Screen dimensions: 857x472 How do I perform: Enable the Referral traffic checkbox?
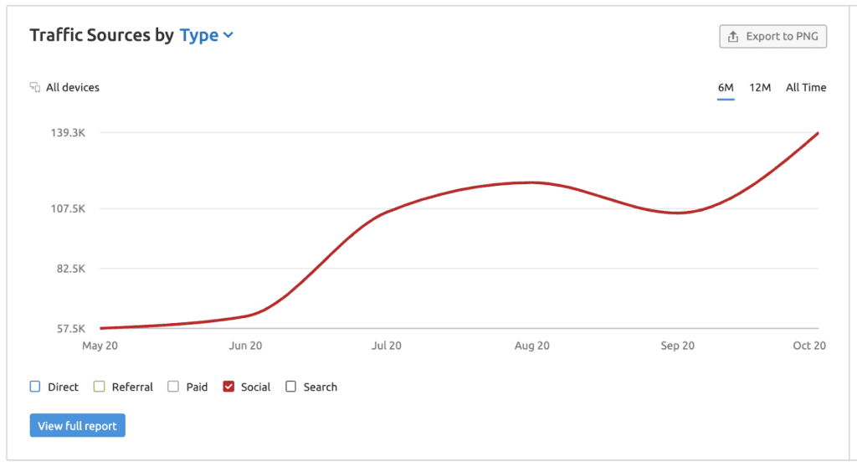99,387
